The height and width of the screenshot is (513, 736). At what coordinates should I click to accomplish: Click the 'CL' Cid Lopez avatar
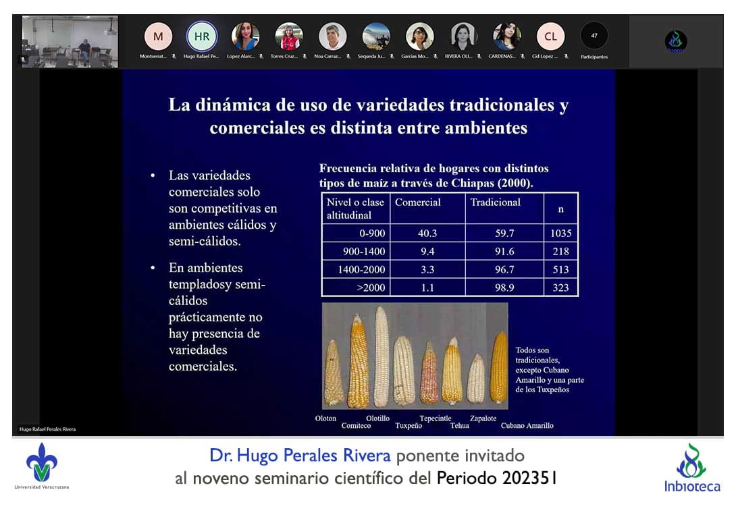tap(550, 36)
